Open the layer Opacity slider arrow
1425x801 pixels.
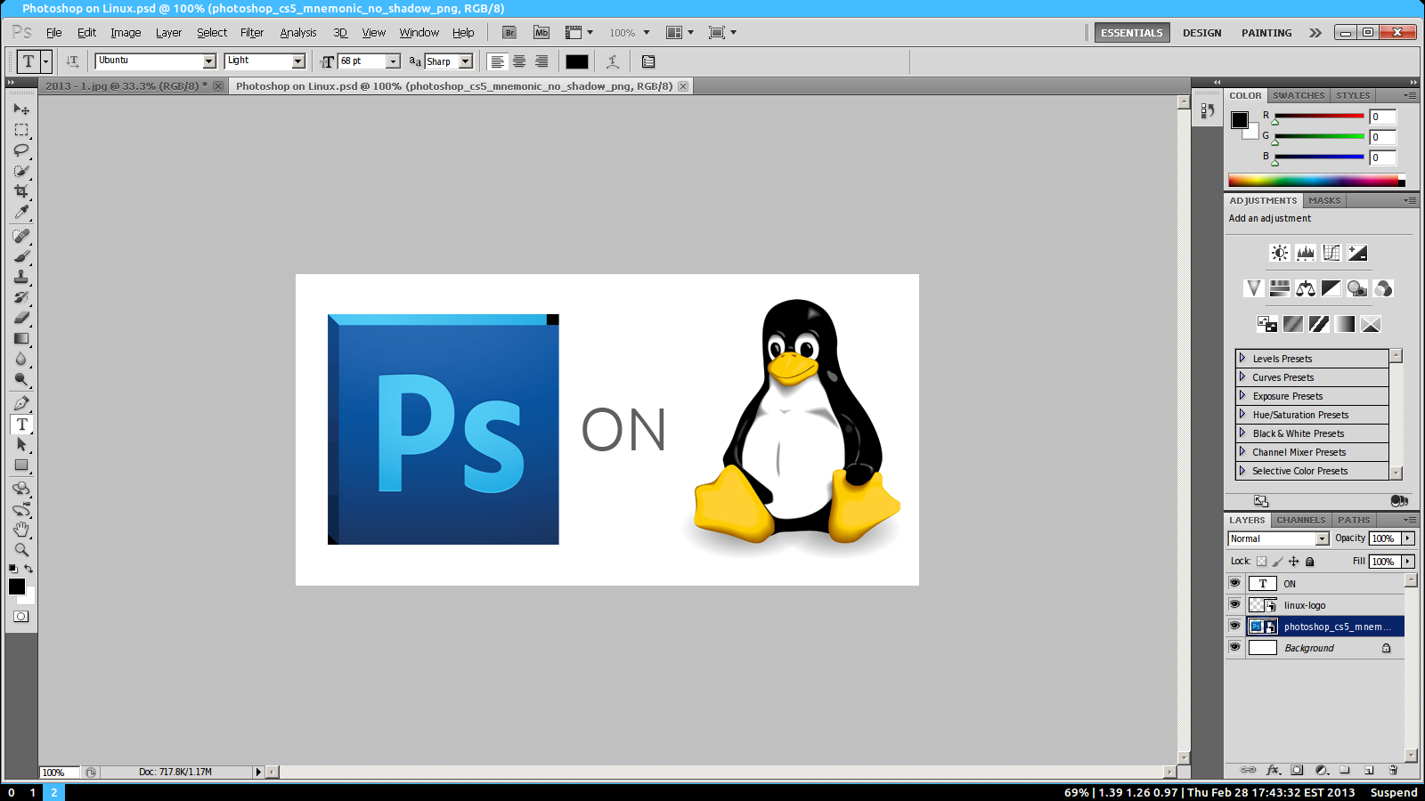(x=1408, y=538)
